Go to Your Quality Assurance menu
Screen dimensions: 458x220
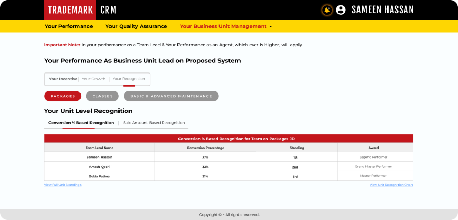coord(136,26)
